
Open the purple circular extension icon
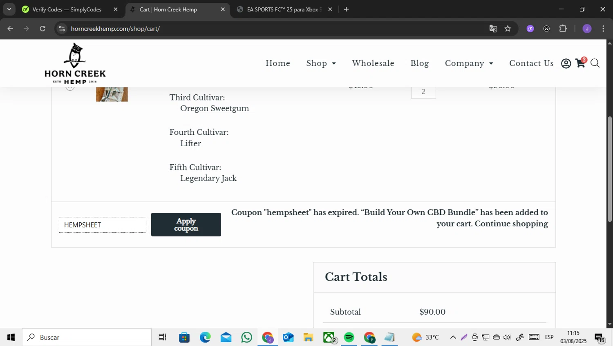tap(530, 29)
